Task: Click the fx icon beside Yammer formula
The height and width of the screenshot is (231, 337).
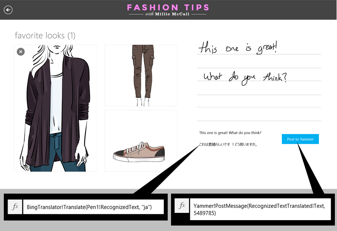Action: [x=182, y=205]
